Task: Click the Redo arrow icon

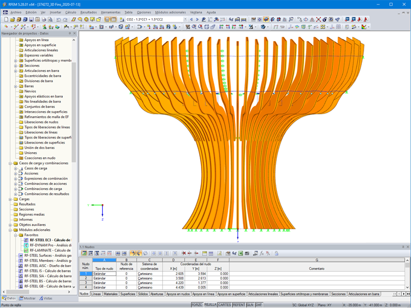Action: [x=65, y=19]
